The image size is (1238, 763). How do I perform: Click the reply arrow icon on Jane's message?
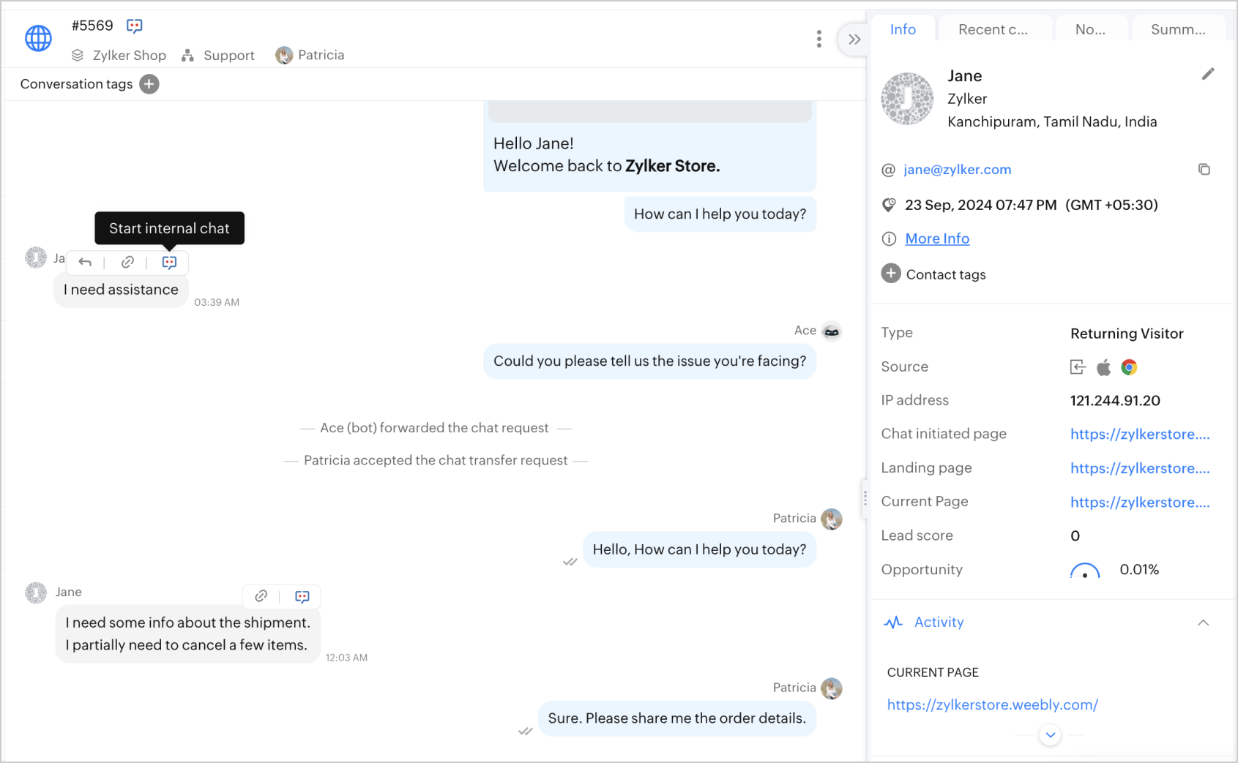click(x=85, y=262)
